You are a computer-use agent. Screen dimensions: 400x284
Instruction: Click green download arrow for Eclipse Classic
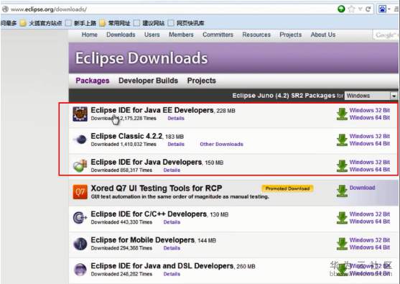[342, 140]
